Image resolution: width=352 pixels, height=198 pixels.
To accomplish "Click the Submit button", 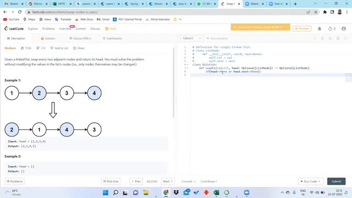I will point(336,182).
